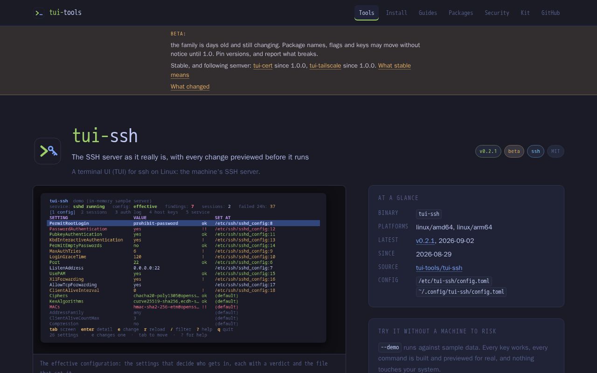This screenshot has height=373, width=597.
Task: Click the 'BETA:' banner label
Action: coord(178,34)
